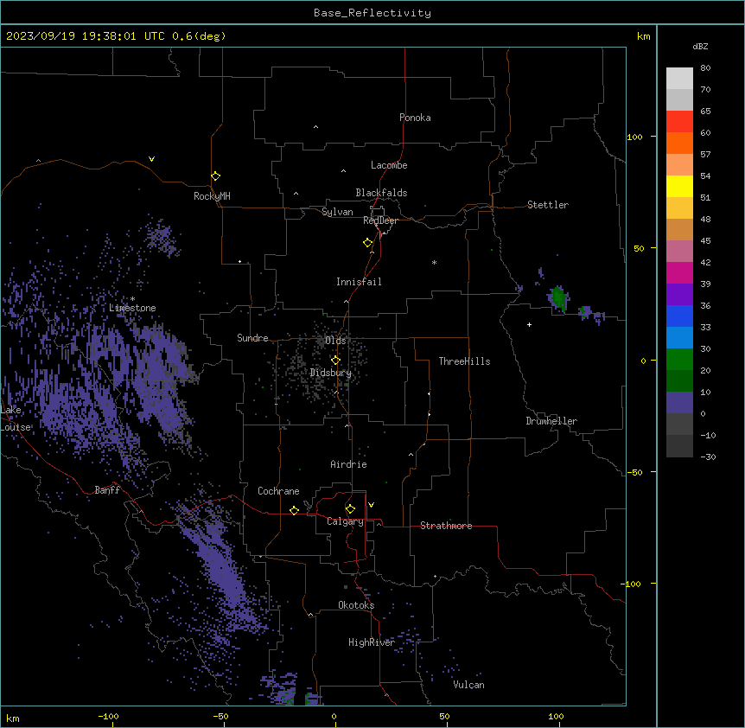The image size is (745, 728).
Task: Click the ThreeHills town label
Action: 465,361
